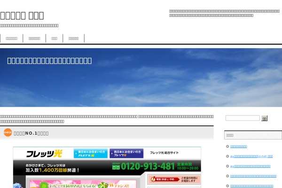Click the bullet icon beside the So-net link

click(227, 157)
